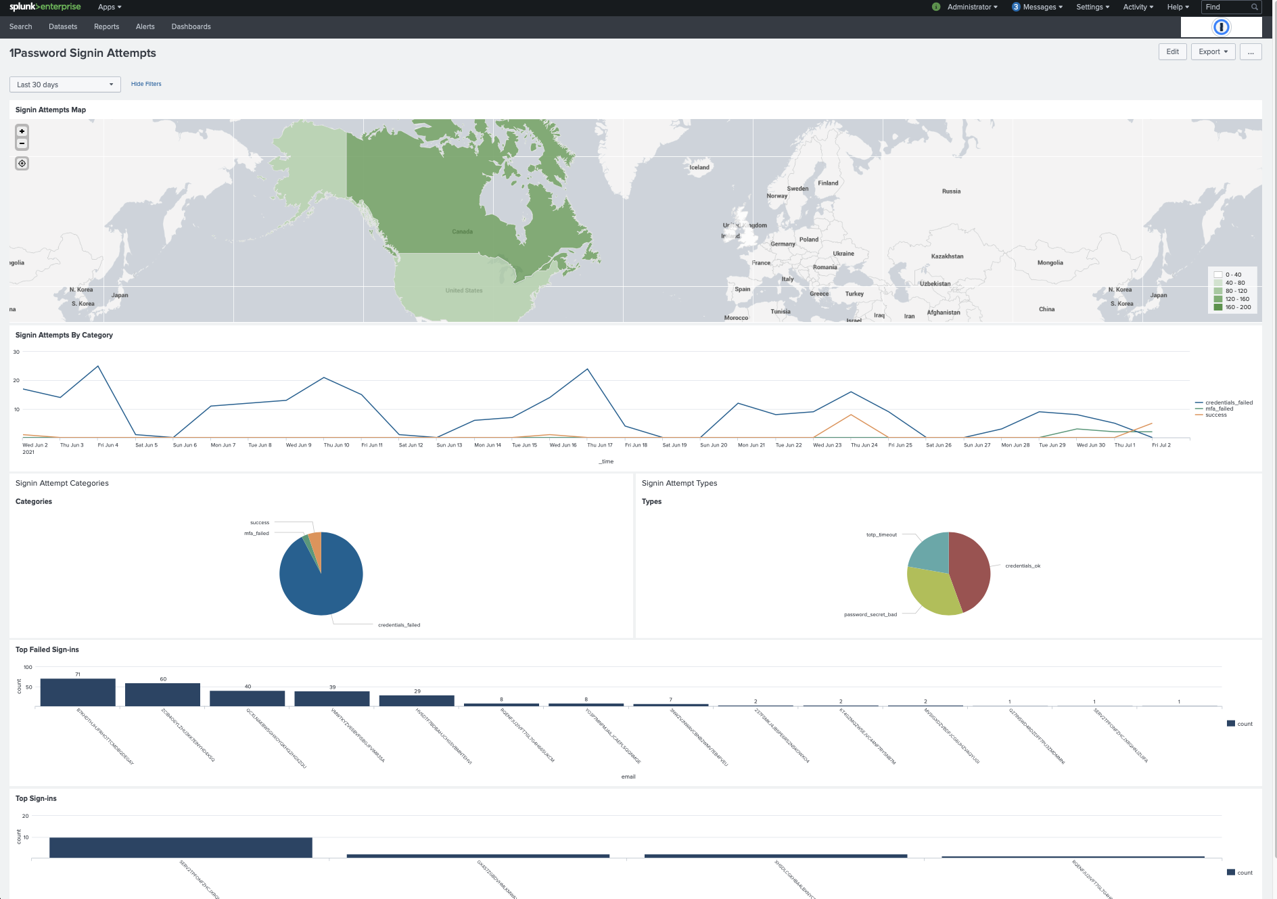The height and width of the screenshot is (899, 1277).
Task: Click the tallest bar in Top Sign-ins
Action: (x=181, y=848)
